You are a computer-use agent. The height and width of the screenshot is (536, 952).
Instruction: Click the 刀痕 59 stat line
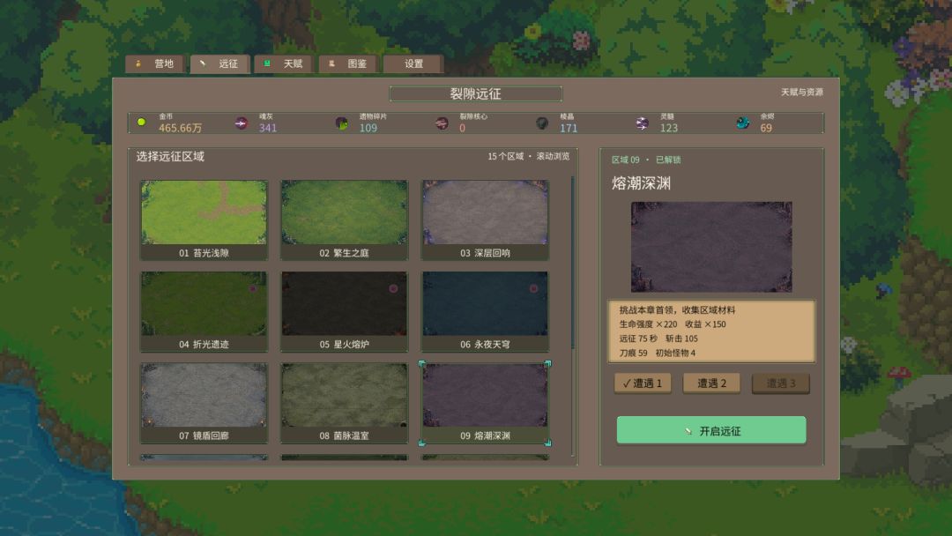(633, 353)
